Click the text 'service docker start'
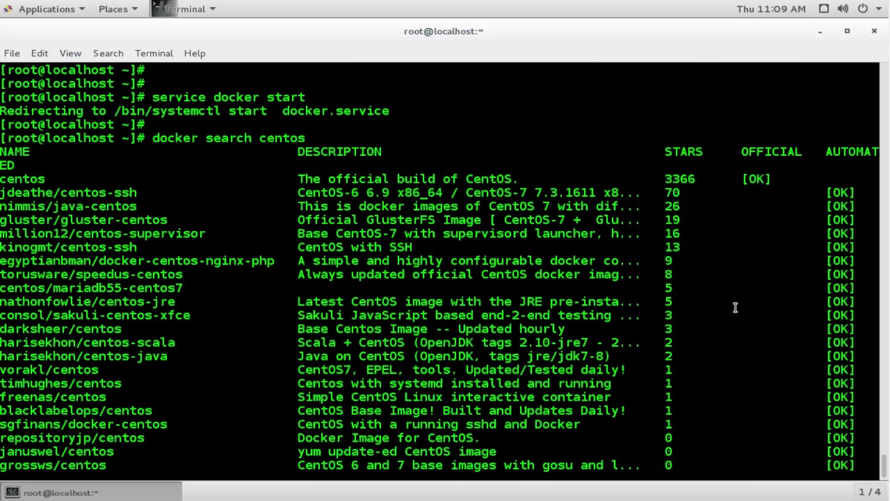The width and height of the screenshot is (890, 501). click(228, 97)
